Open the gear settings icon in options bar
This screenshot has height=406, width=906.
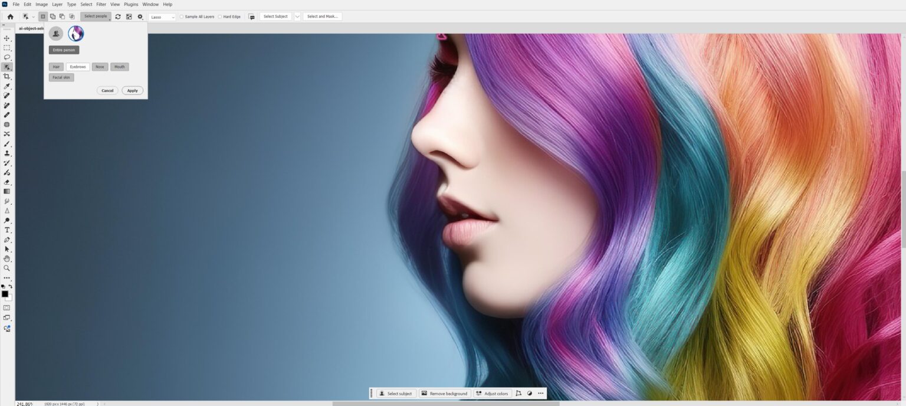tap(140, 17)
